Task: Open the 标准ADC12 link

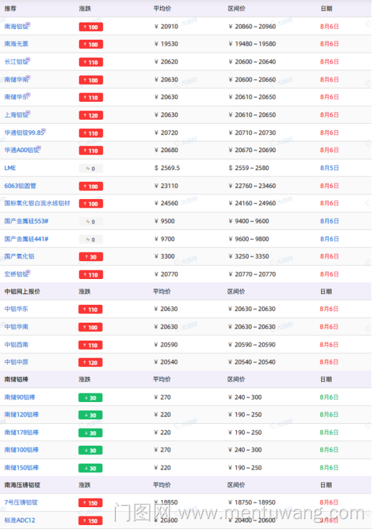Action: pos(20,520)
